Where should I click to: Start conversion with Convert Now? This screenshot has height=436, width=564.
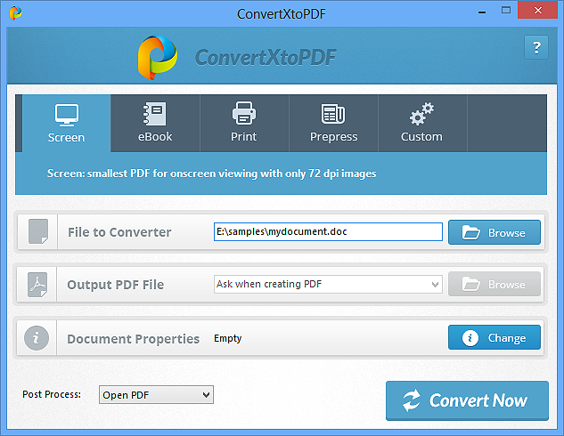point(467,400)
